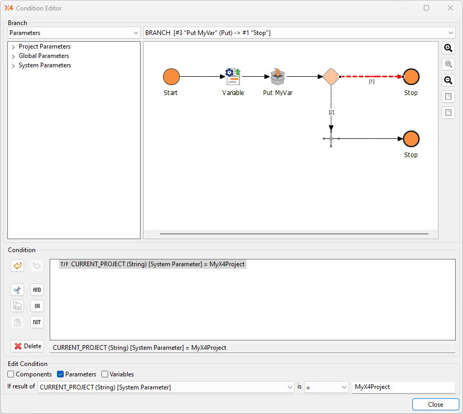Enable the Variables checkbox
The width and height of the screenshot is (463, 414).
pos(105,374)
